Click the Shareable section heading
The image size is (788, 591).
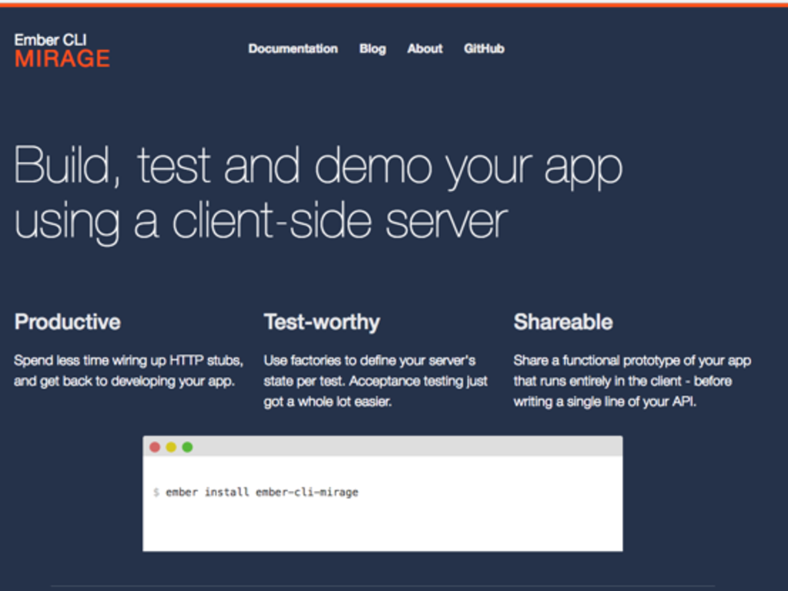(563, 322)
